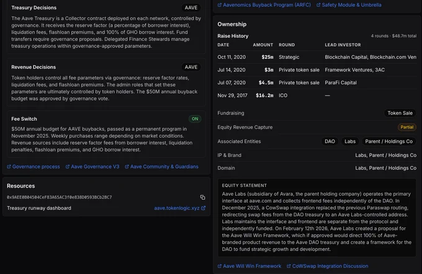Click the Revenue Decisions card title

(x=34, y=67)
